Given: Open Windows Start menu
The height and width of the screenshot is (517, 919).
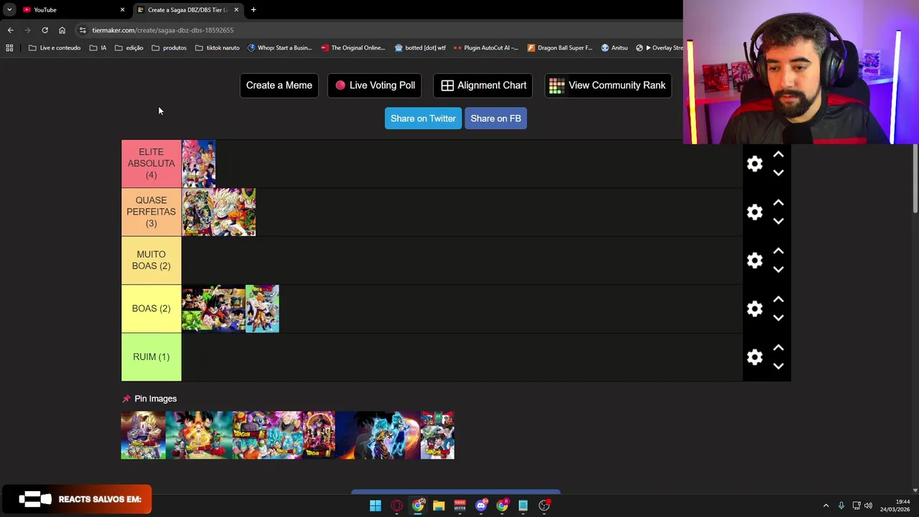Looking at the screenshot, I should coord(375,506).
